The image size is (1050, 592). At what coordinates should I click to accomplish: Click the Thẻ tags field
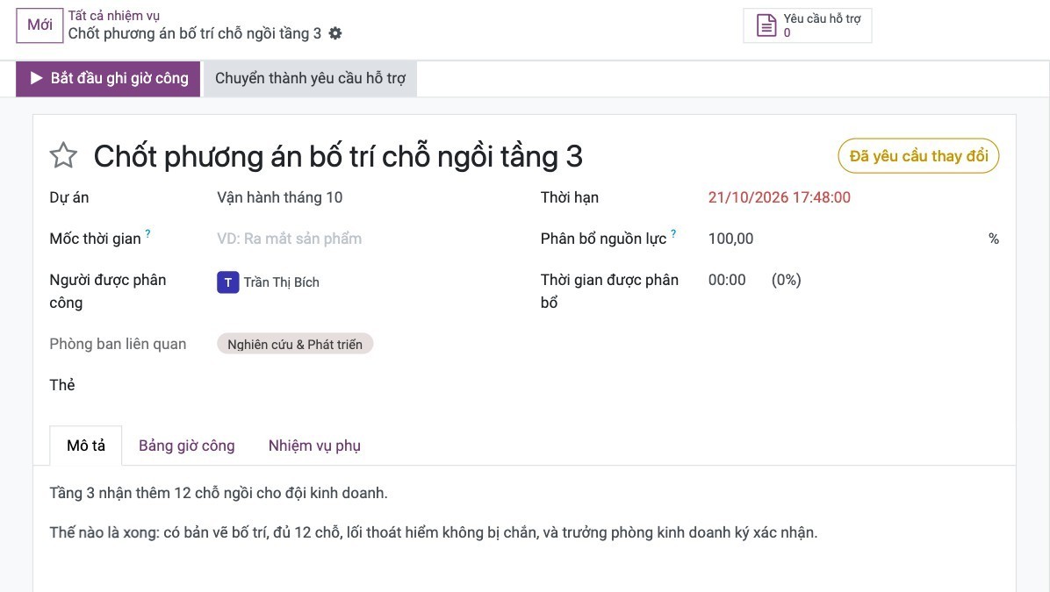(362, 385)
